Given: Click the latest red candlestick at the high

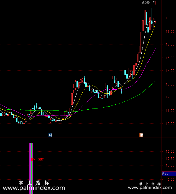Looking at the screenshot, I should click(155, 13).
